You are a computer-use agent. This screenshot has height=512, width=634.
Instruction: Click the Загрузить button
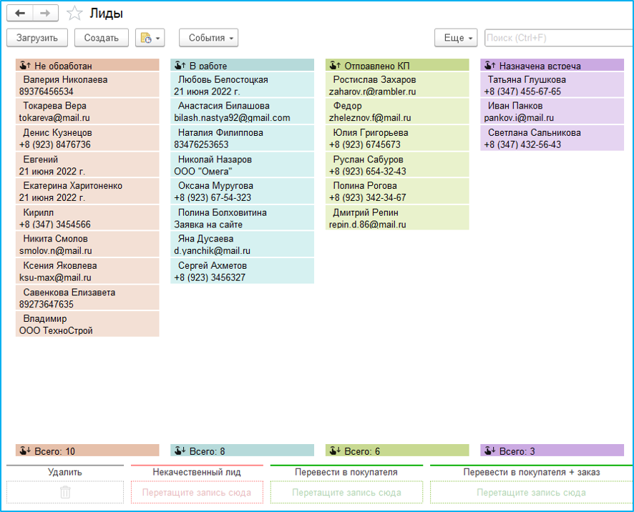pos(37,38)
